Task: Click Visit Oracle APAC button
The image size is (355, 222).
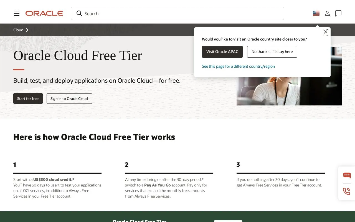Action: coord(222,52)
